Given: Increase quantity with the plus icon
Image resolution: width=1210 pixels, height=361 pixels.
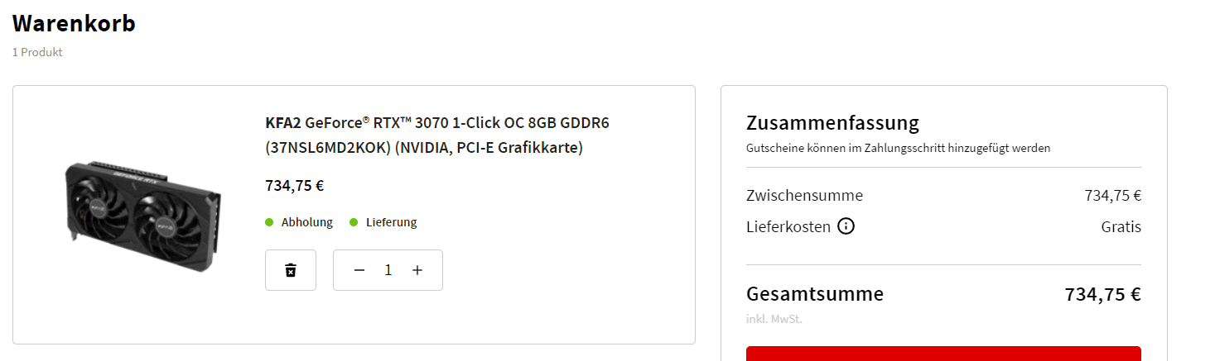Looking at the screenshot, I should (417, 270).
